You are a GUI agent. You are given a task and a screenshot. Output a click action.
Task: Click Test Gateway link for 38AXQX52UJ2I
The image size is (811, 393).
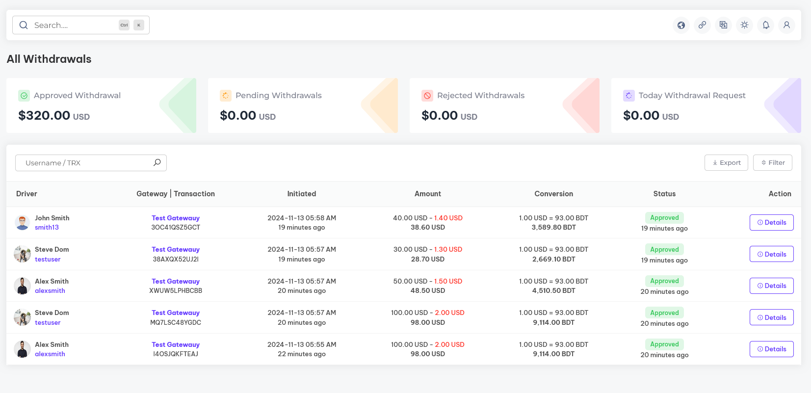(x=175, y=250)
